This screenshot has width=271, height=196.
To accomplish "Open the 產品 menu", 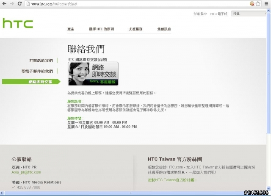I will click(x=71, y=29).
